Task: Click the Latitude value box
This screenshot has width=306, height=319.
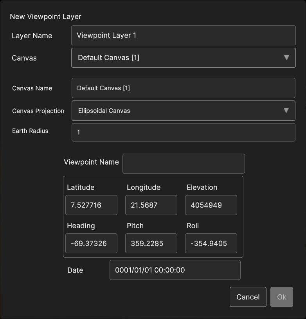Action: pos(91,205)
